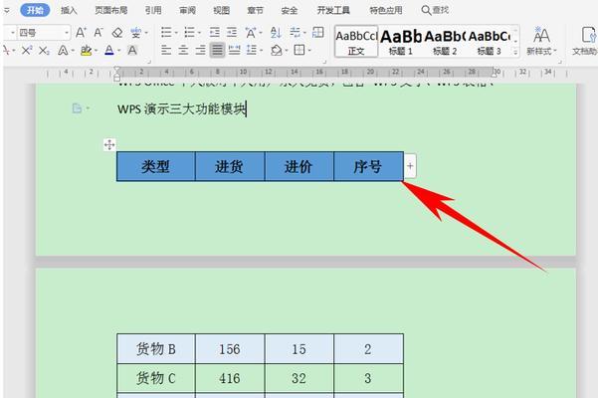Apply numbered list formatting
The height and width of the screenshot is (398, 598).
(x=189, y=33)
